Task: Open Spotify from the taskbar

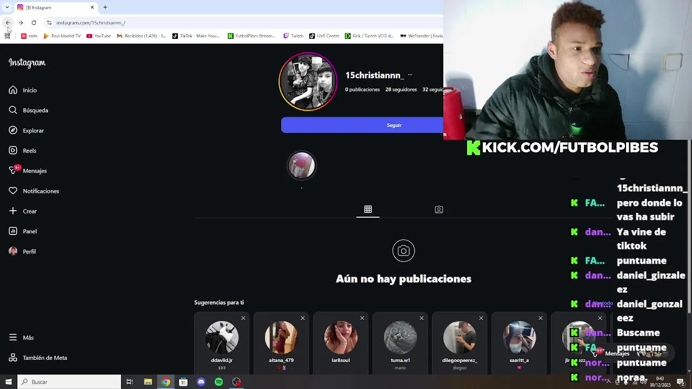Action: (218, 382)
